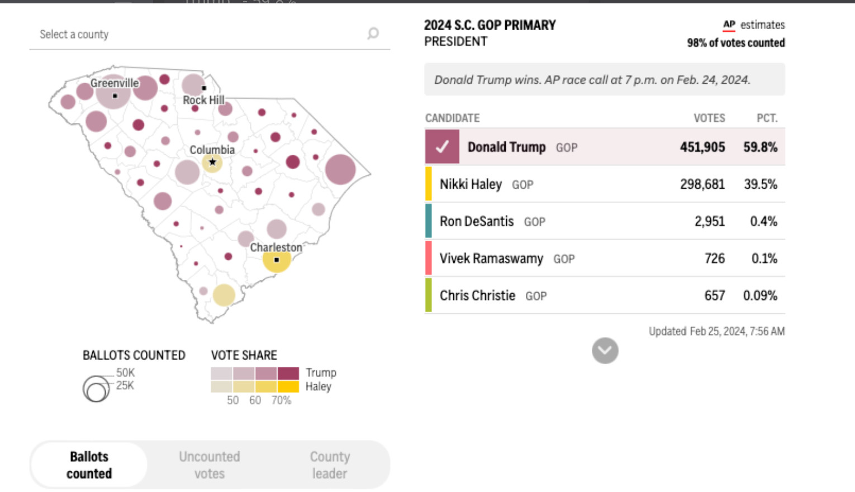Switch to County leader view
855x492 pixels.
click(x=330, y=465)
